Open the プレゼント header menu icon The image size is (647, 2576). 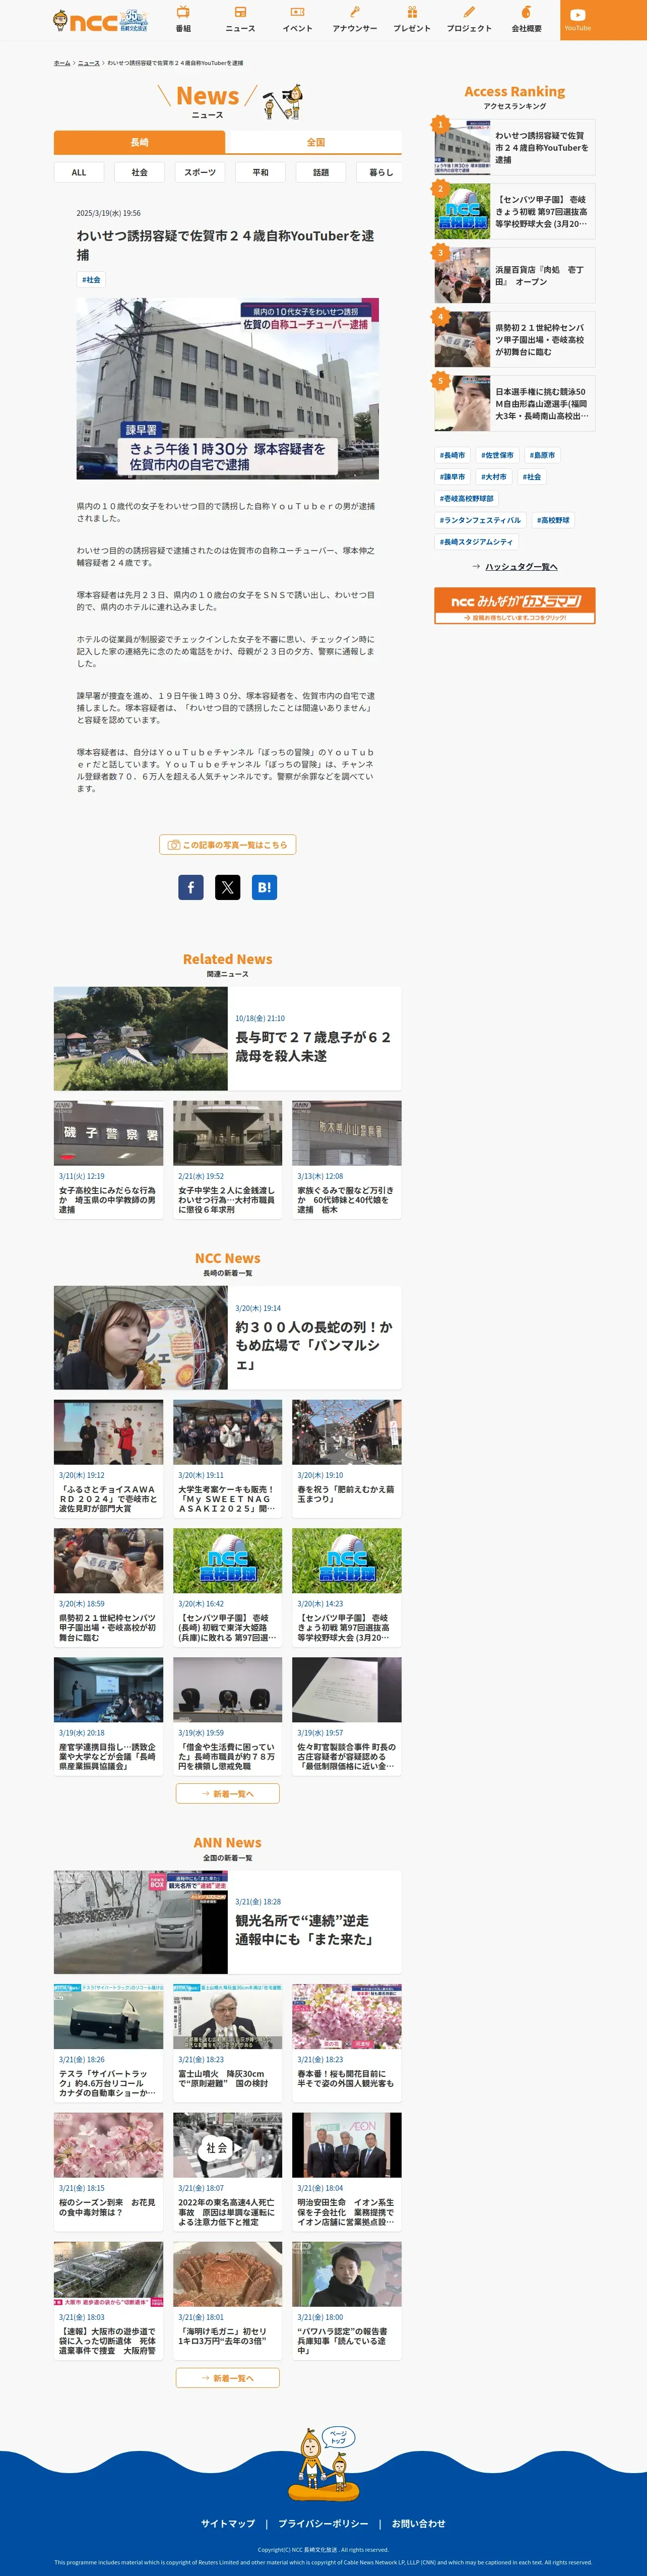tap(411, 19)
